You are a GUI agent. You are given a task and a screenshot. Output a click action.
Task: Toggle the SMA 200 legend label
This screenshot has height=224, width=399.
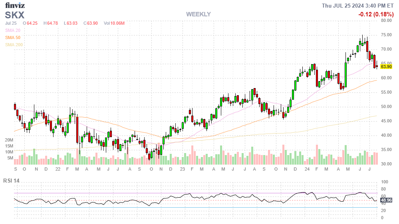pyautogui.click(x=14, y=45)
